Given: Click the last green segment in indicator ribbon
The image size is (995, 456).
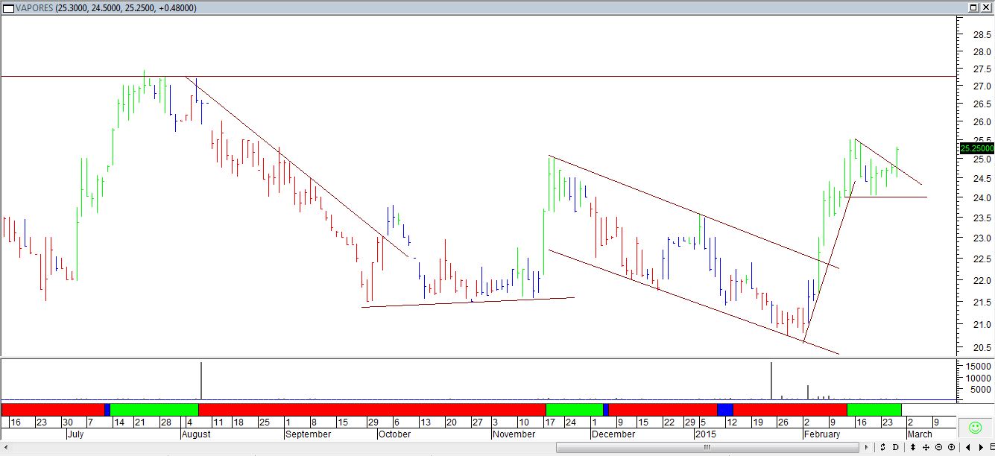Looking at the screenshot, I should pyautogui.click(x=874, y=409).
